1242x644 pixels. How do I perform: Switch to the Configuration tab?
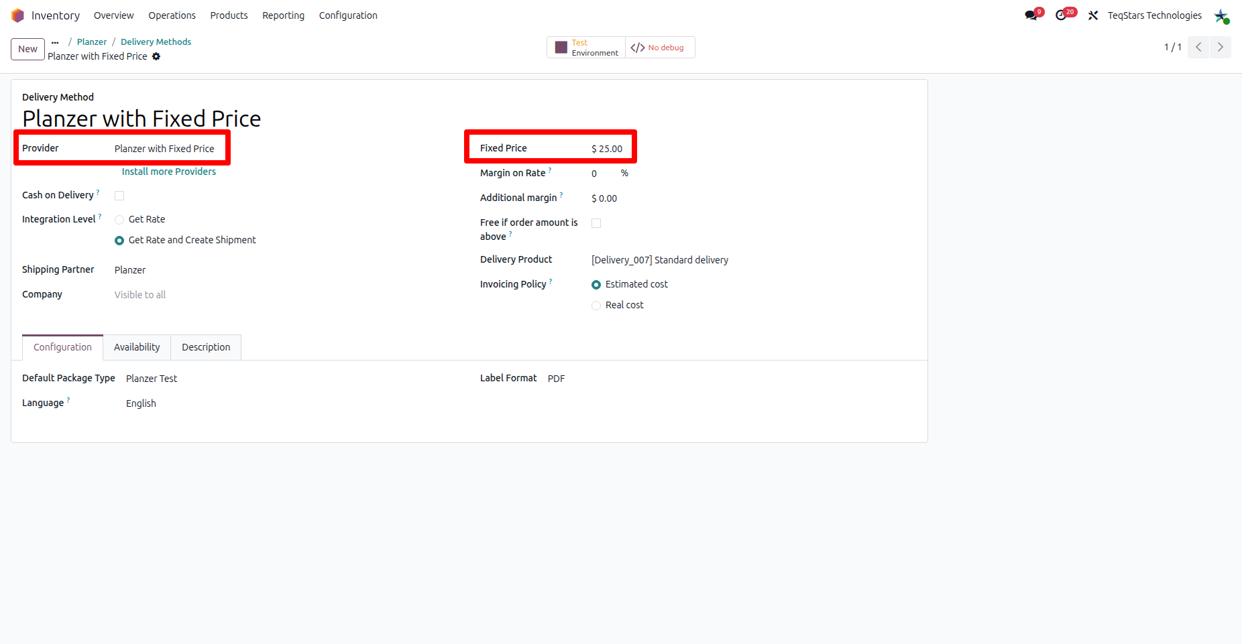point(62,347)
